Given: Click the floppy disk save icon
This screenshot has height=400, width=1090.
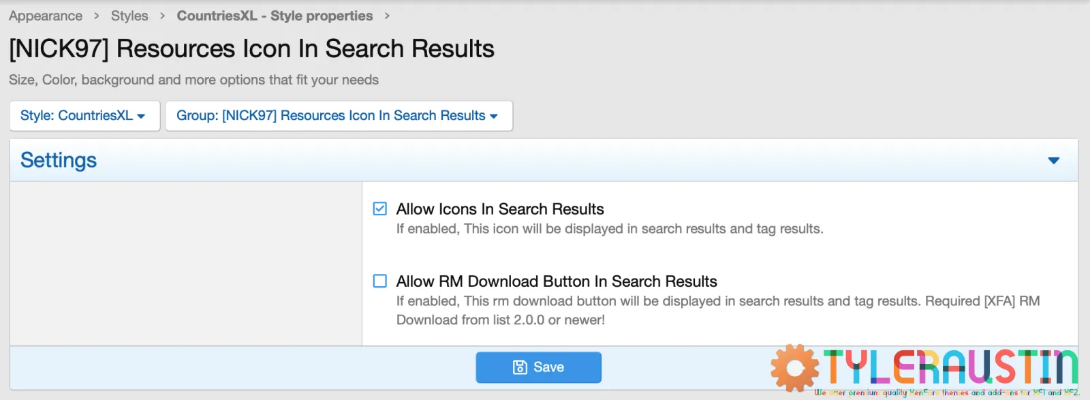Looking at the screenshot, I should point(520,367).
